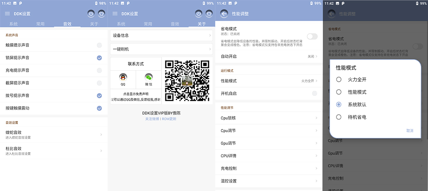Switch to 常用 tab in leftmost screen

40,24
